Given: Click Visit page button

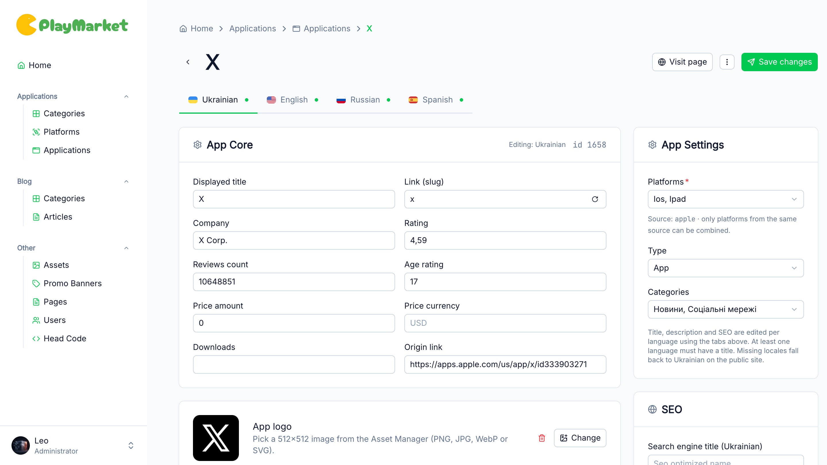Looking at the screenshot, I should [682, 62].
